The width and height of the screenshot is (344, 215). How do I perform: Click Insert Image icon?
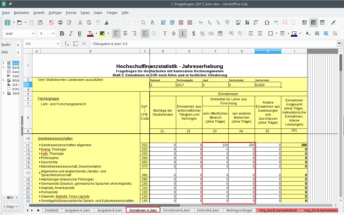click(x=238, y=22)
